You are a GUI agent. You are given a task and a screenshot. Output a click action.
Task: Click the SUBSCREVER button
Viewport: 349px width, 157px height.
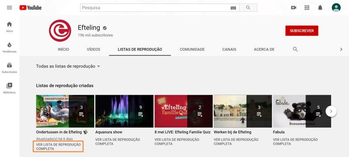302,31
